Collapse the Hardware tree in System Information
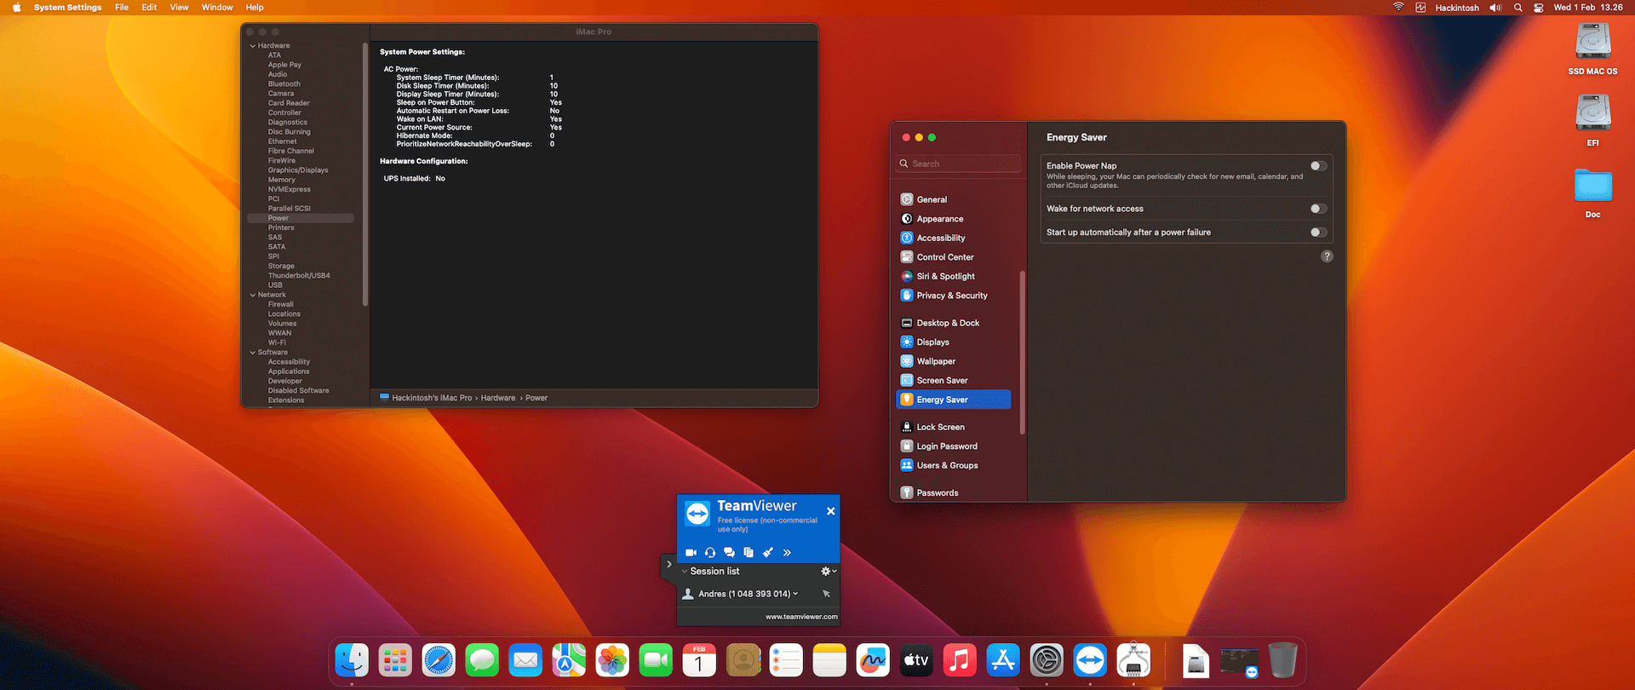 253,46
